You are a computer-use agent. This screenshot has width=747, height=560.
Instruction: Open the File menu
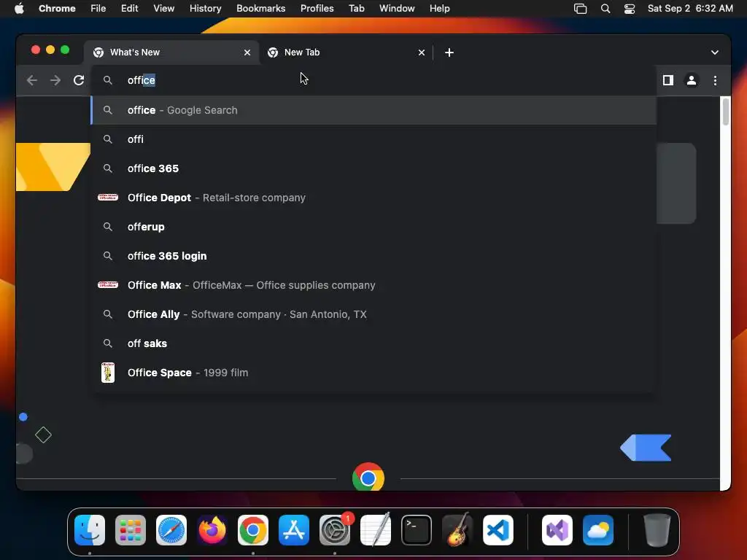click(98, 9)
